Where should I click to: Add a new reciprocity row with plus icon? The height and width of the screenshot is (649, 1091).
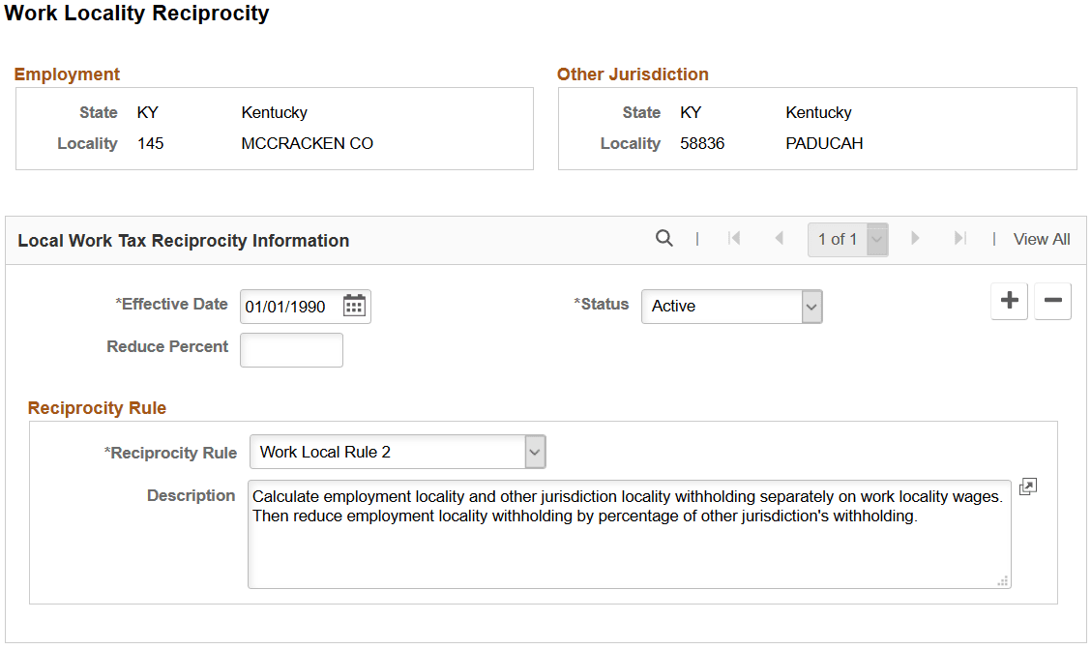(1009, 301)
